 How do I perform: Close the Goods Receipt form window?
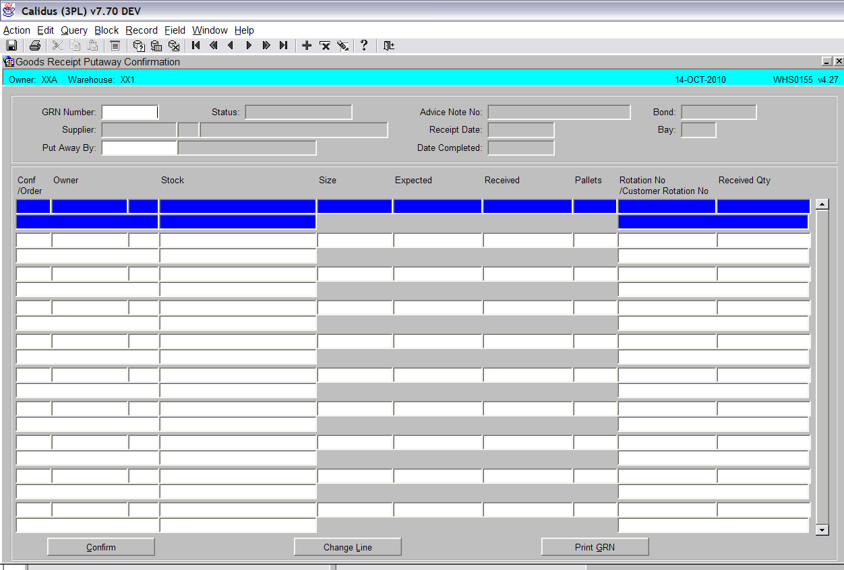click(x=838, y=61)
